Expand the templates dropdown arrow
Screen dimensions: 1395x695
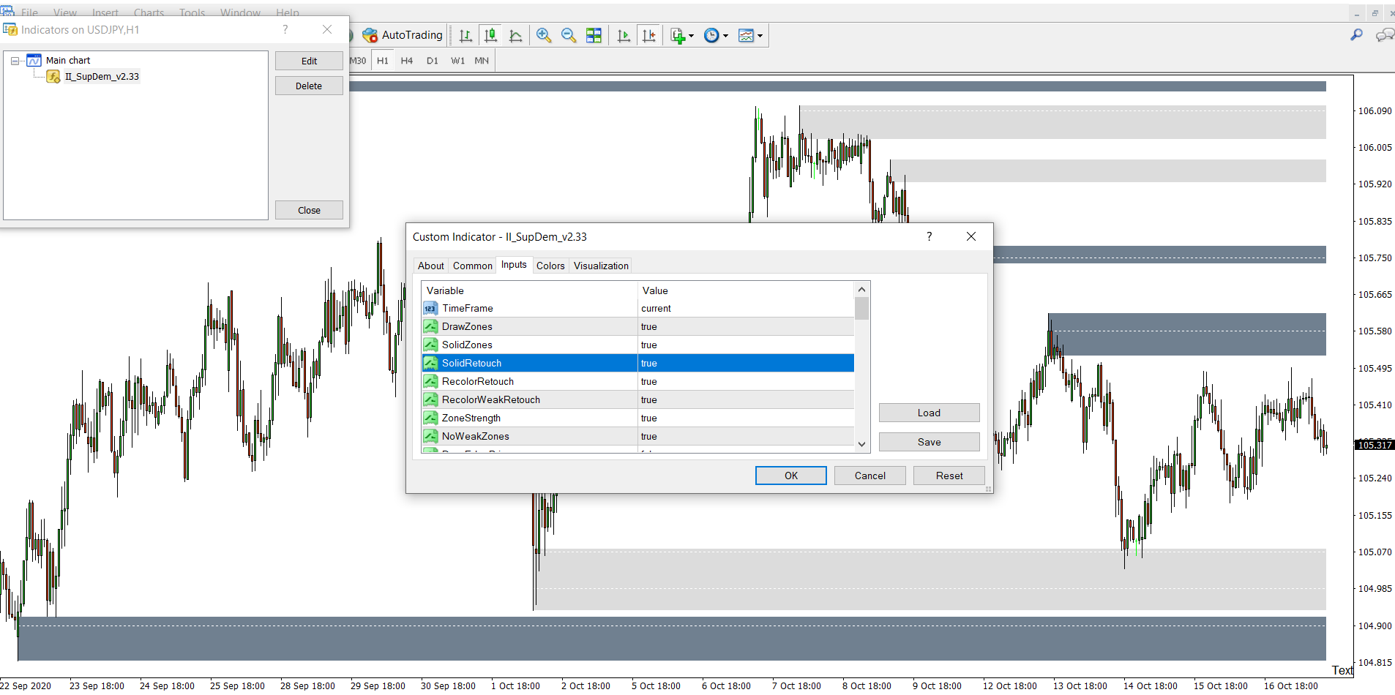(x=760, y=36)
